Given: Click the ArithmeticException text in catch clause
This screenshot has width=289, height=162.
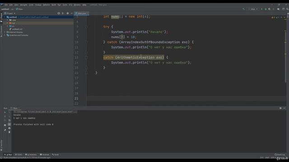Looking at the screenshot, I should point(135,58).
